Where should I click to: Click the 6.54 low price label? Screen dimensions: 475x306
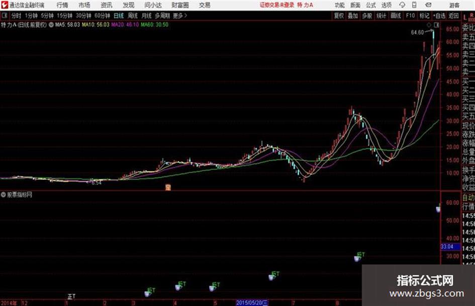(x=97, y=183)
